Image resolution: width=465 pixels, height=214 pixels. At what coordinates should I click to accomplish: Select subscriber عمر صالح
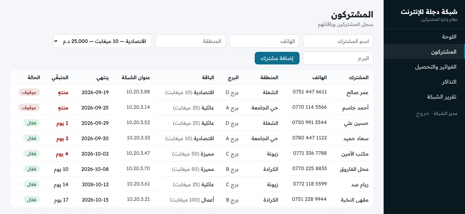point(357,93)
